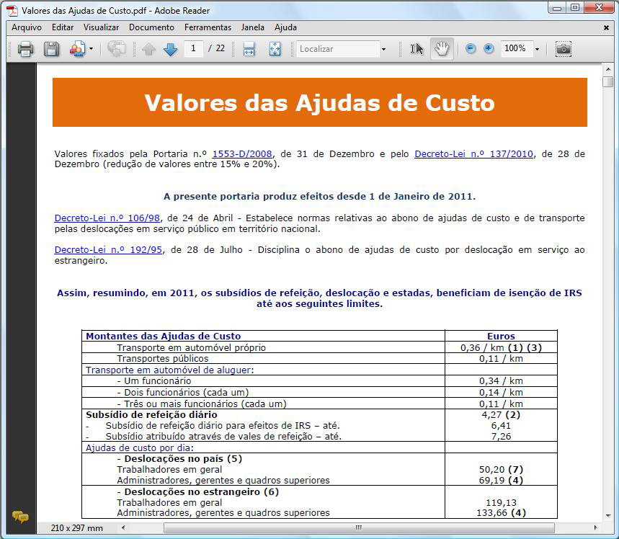The height and width of the screenshot is (539, 619).
Task: Open the Ferramentas menu
Action: click(208, 27)
